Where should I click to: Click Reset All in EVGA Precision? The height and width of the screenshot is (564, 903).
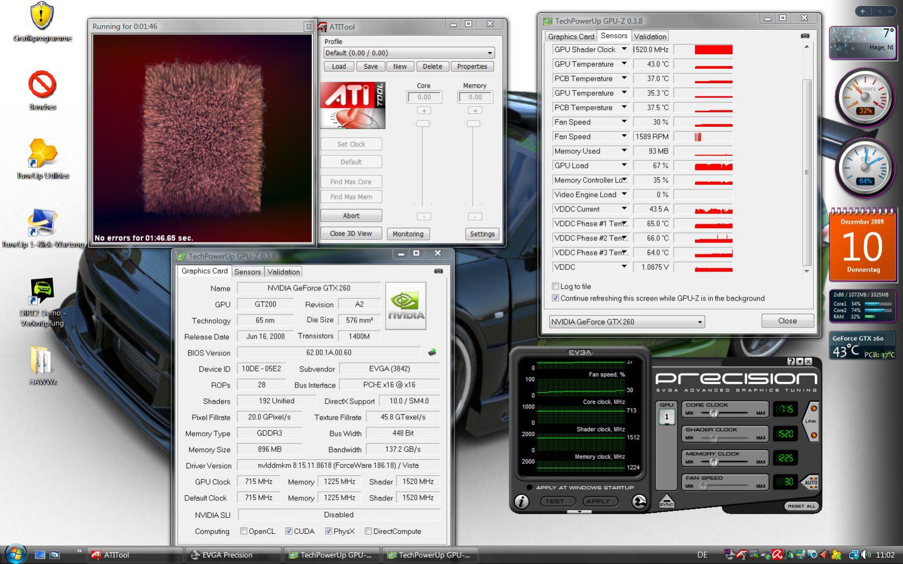click(801, 506)
